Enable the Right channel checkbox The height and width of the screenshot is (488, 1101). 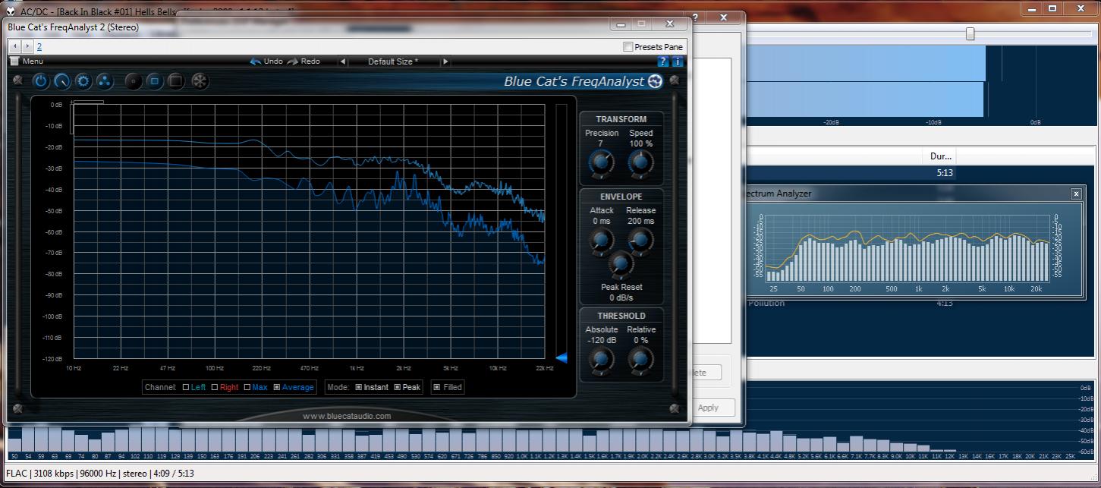[x=215, y=387]
